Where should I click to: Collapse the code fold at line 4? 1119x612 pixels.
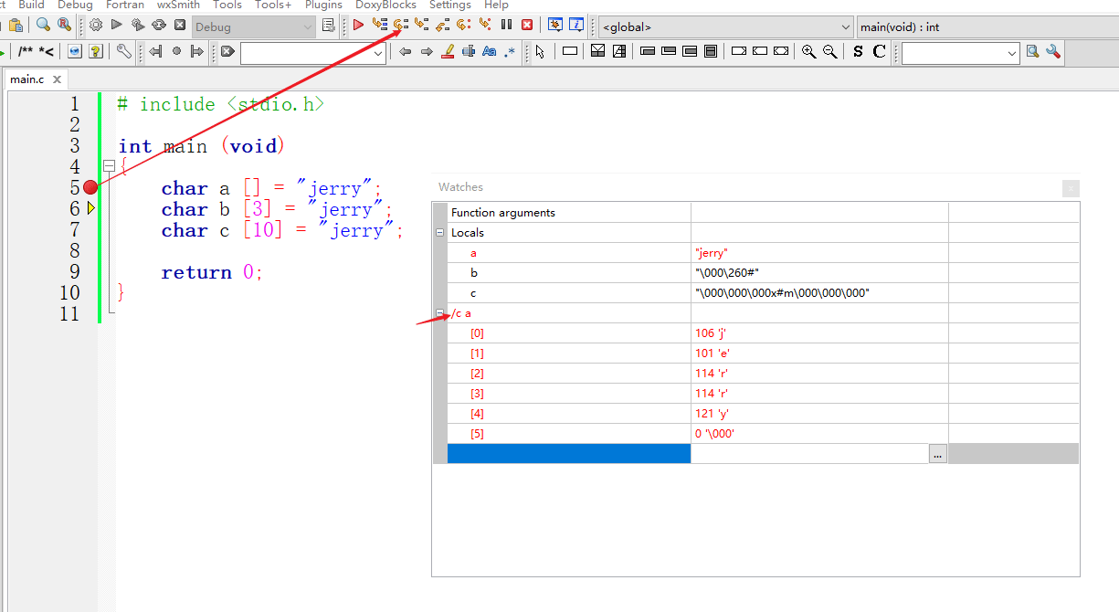pos(109,166)
